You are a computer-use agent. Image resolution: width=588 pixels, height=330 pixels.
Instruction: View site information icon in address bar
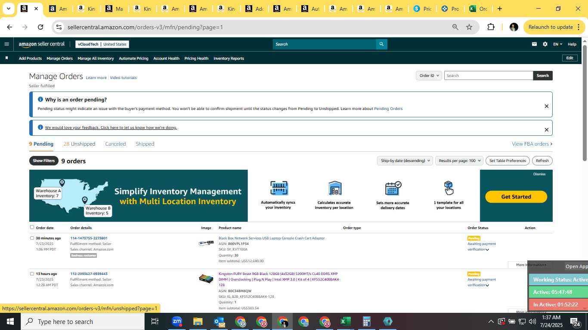pyautogui.click(x=59, y=27)
